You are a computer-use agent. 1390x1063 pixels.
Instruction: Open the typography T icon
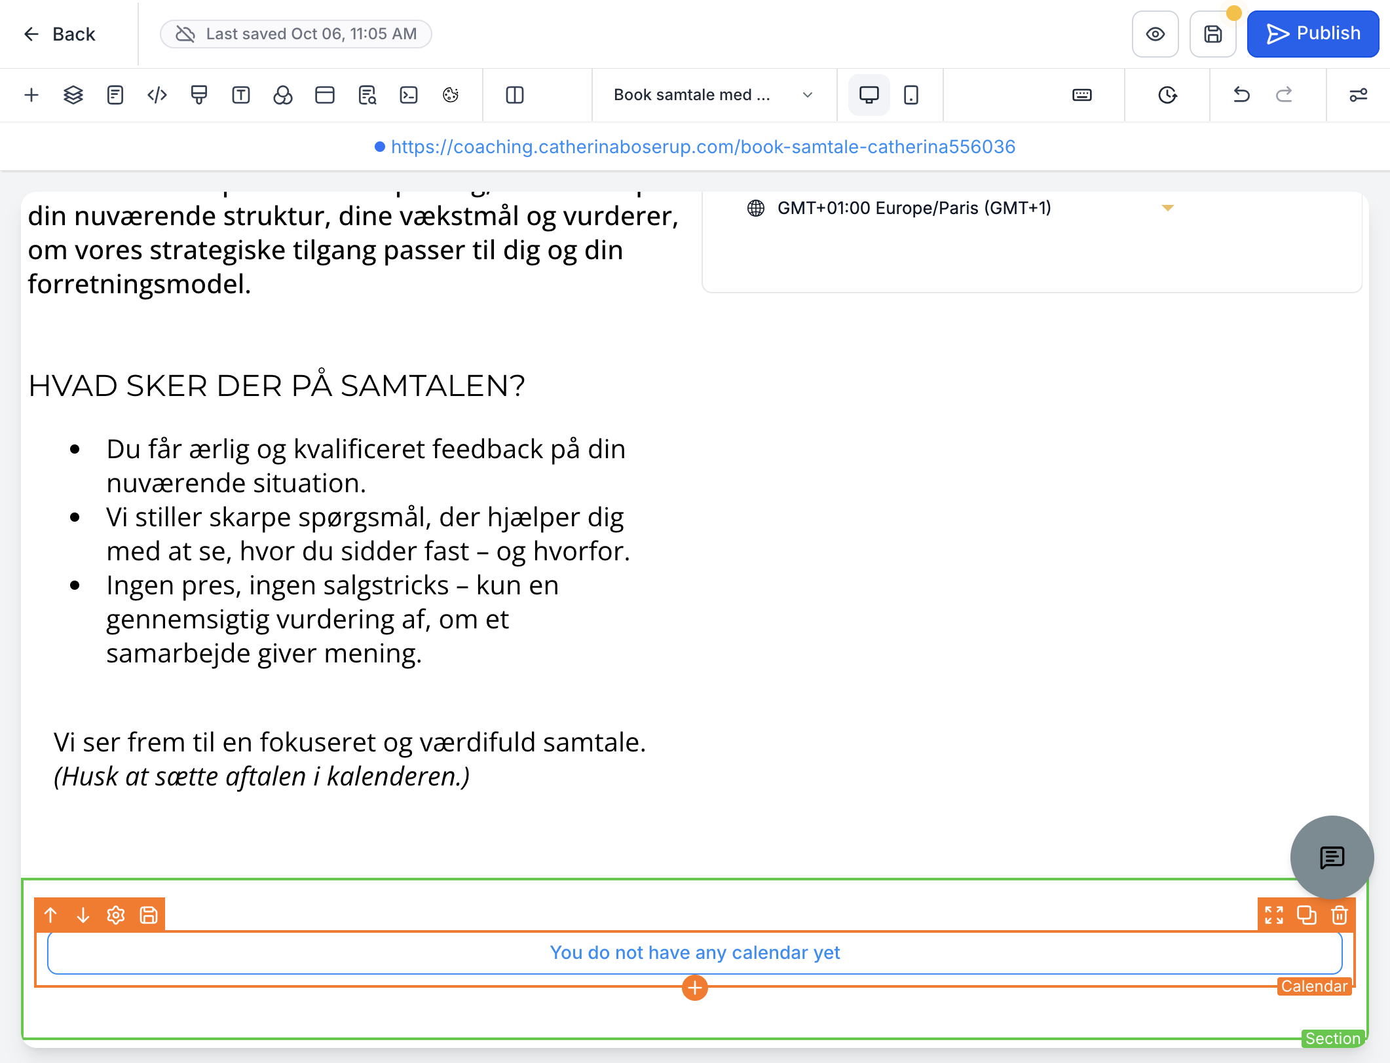click(x=241, y=95)
